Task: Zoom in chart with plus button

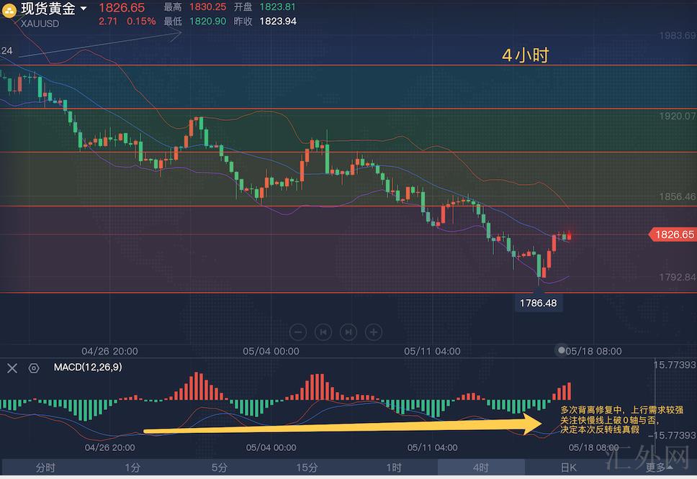Action: tap(373, 332)
